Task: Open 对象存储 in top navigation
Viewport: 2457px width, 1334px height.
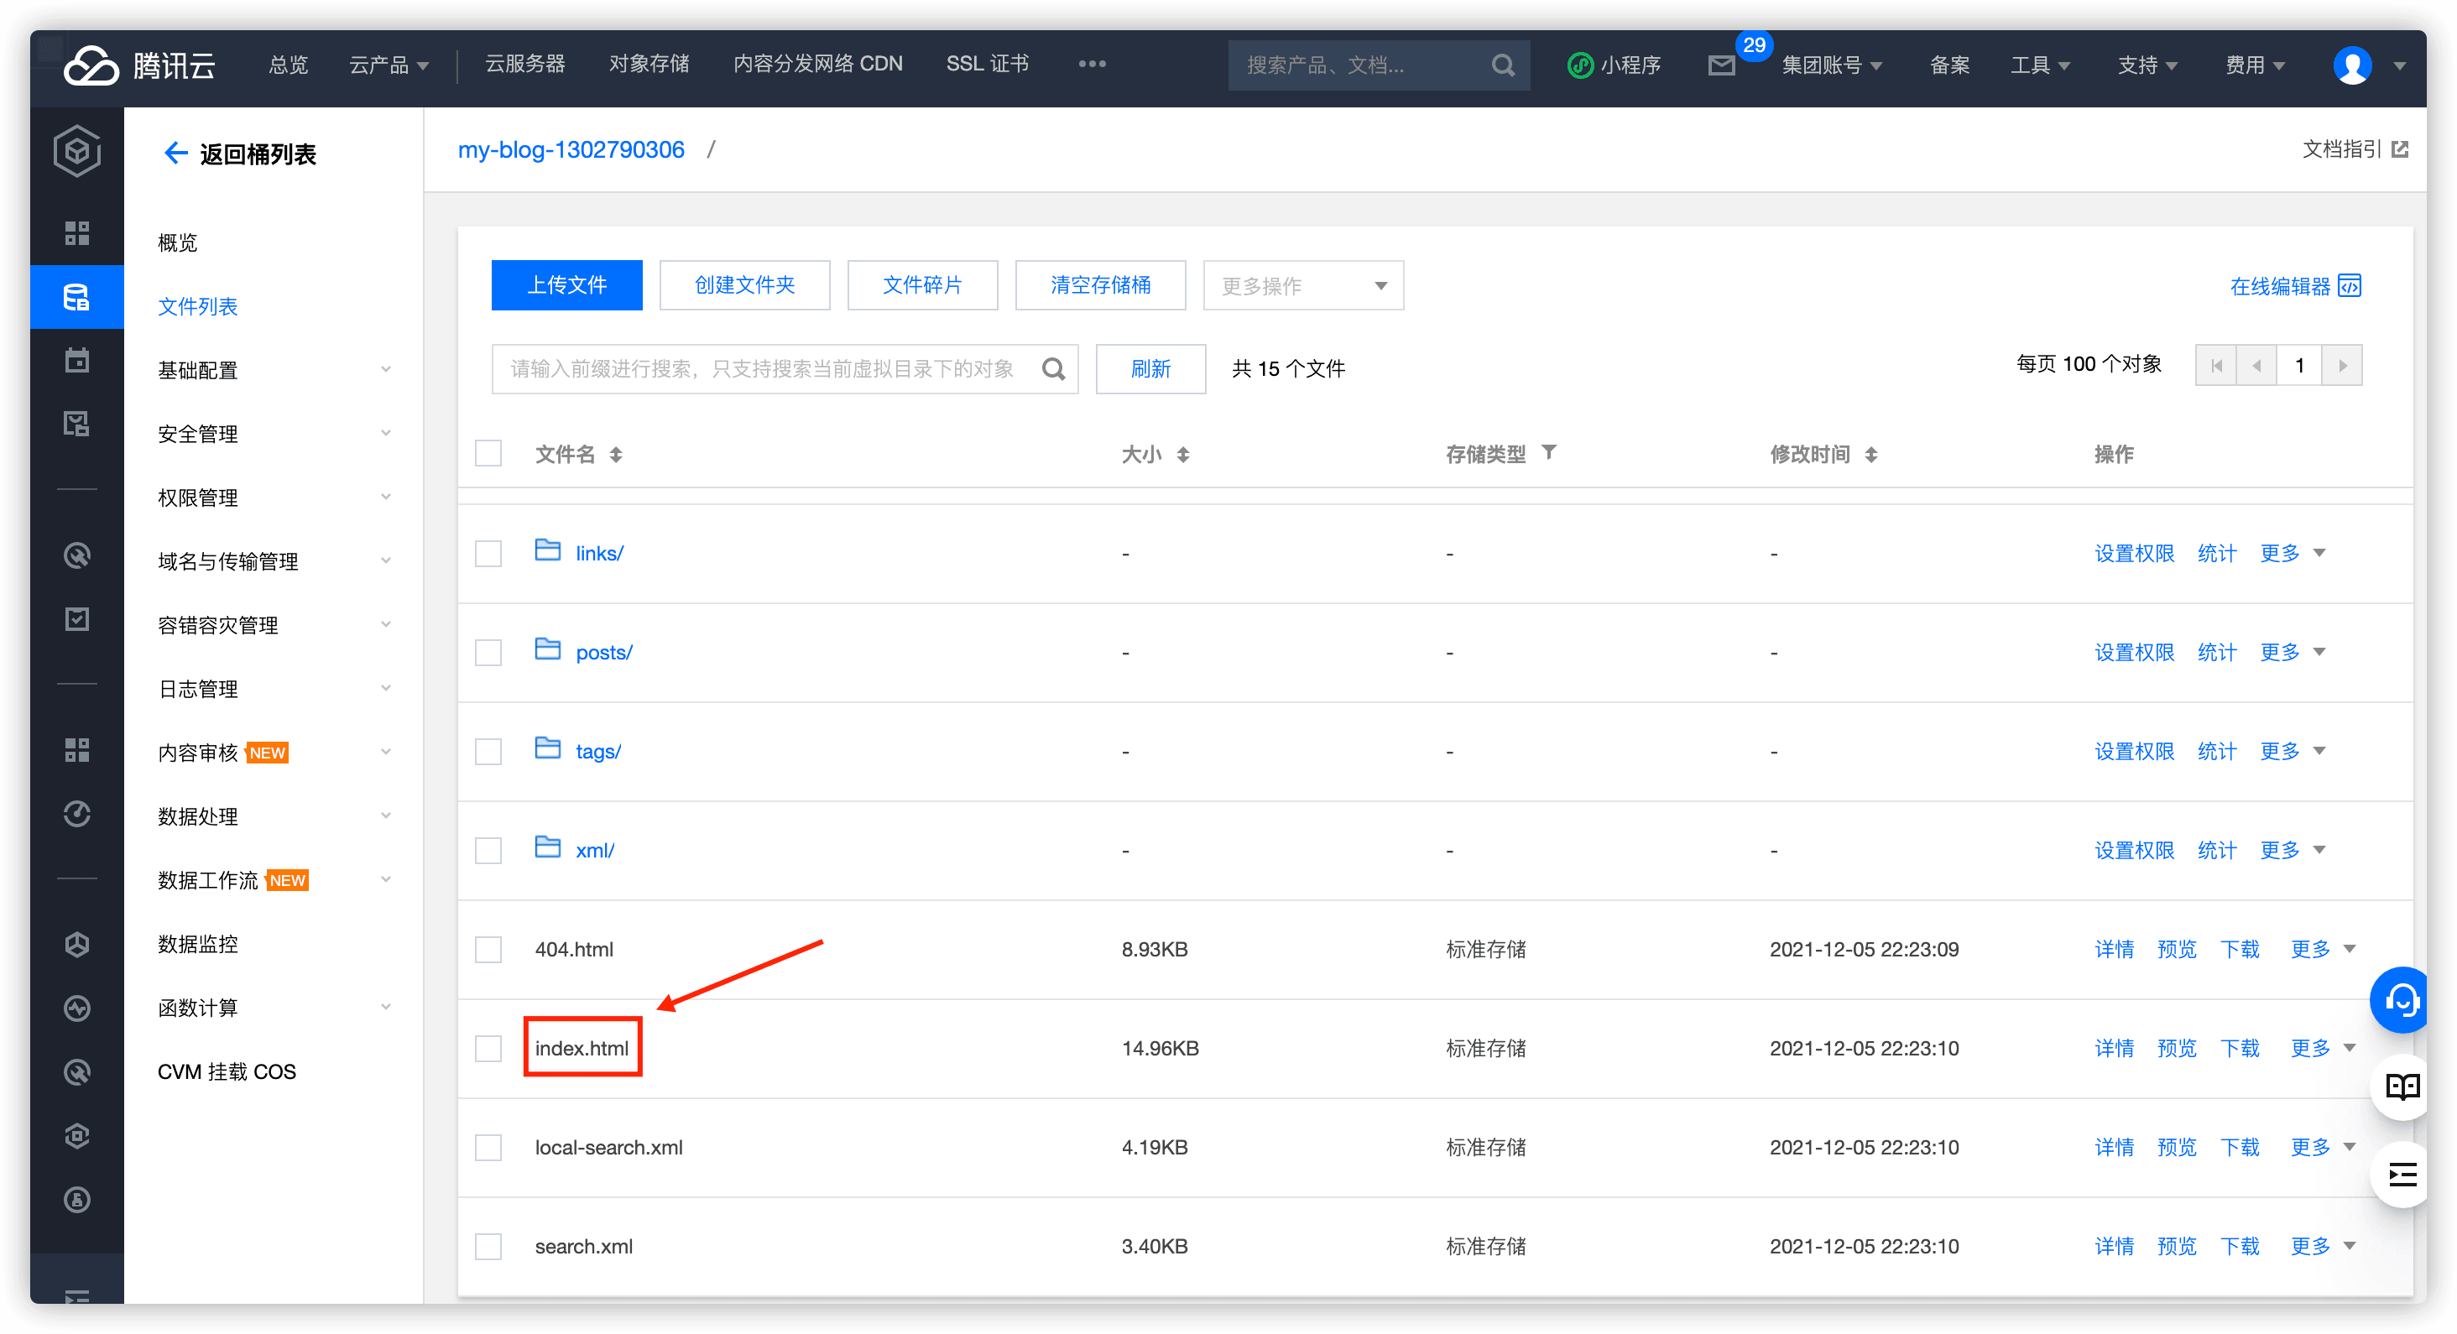Action: tap(649, 64)
